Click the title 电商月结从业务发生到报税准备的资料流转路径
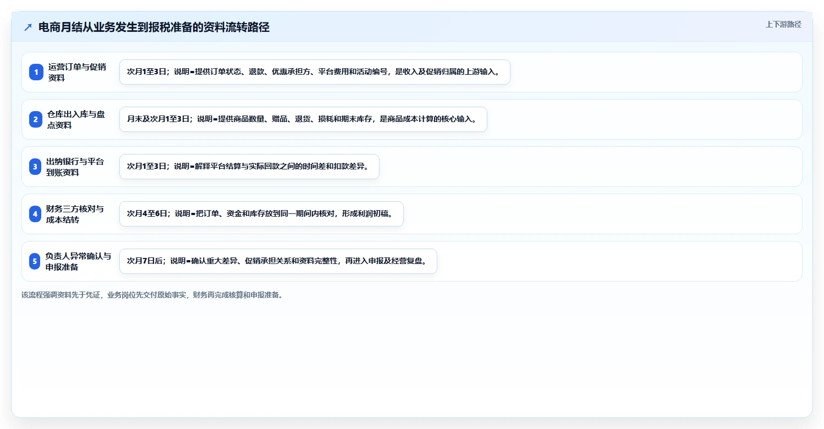This screenshot has height=429, width=824. pyautogui.click(x=154, y=28)
